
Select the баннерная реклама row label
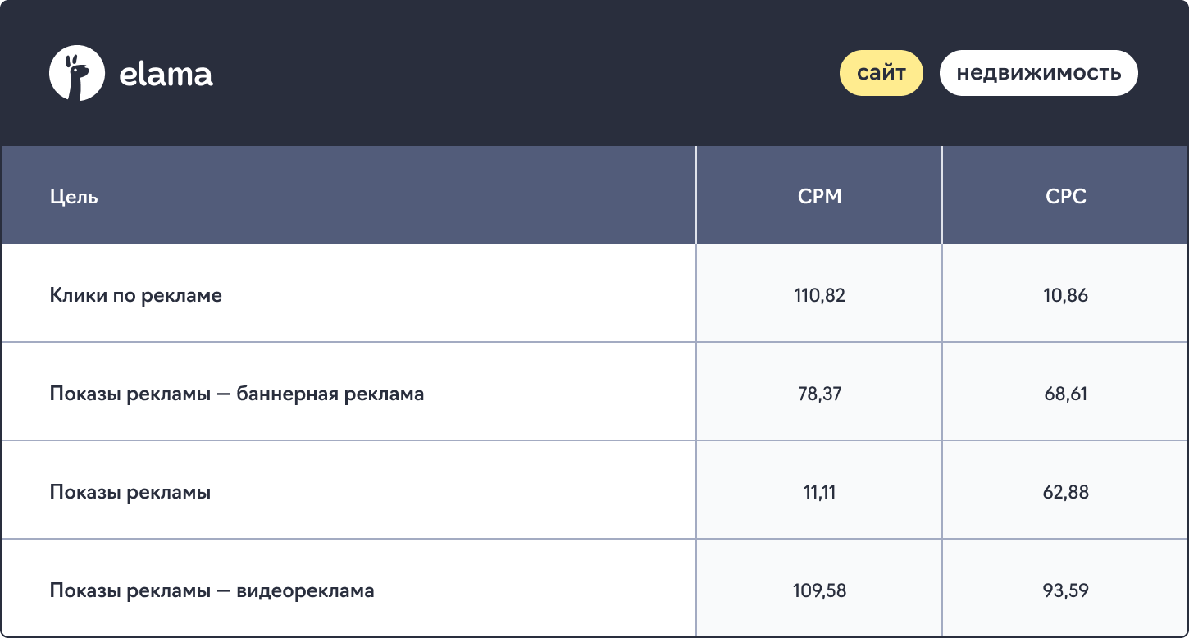click(x=237, y=394)
